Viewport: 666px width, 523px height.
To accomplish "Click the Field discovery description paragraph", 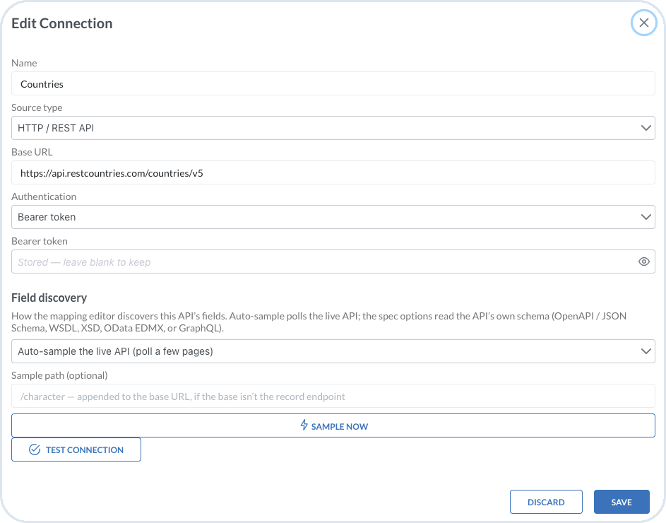I will click(x=319, y=322).
